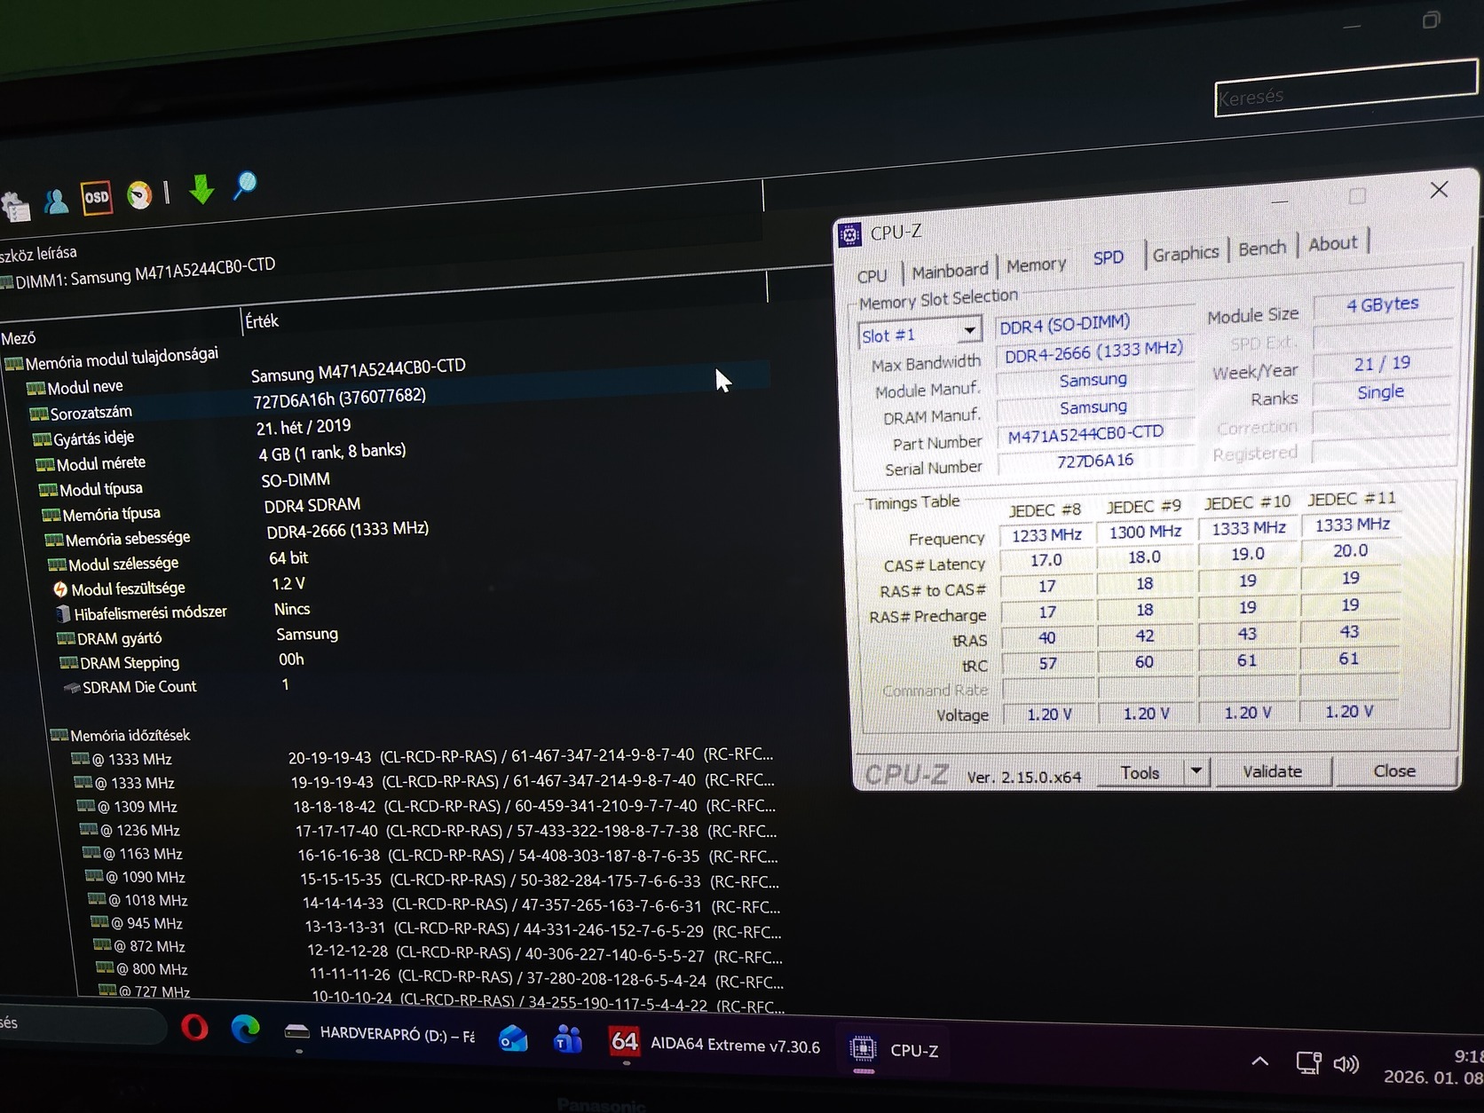Click the Mező column header
The width and height of the screenshot is (1484, 1113).
pyautogui.click(x=19, y=339)
